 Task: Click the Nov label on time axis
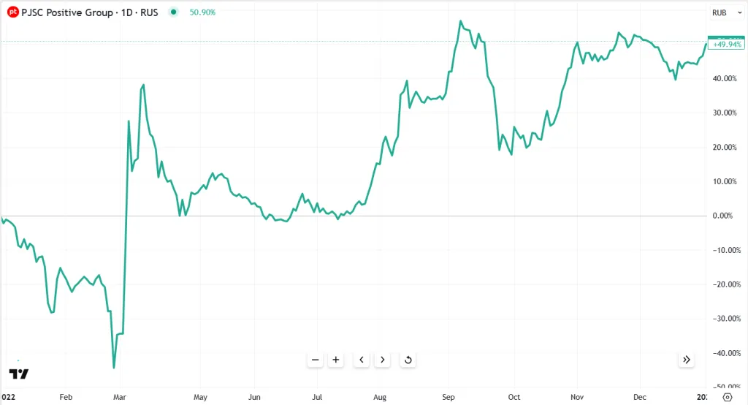[x=576, y=397]
